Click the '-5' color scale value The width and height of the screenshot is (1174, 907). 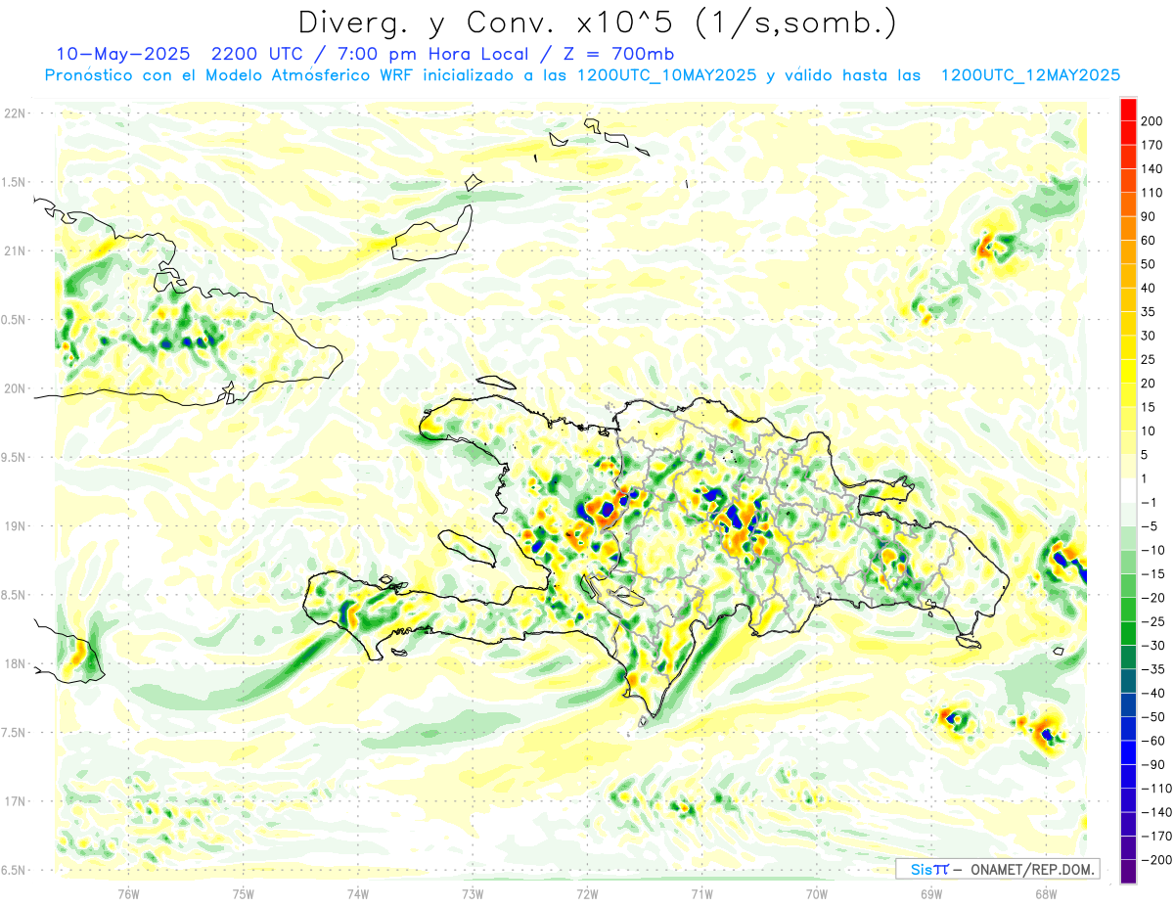(1150, 525)
